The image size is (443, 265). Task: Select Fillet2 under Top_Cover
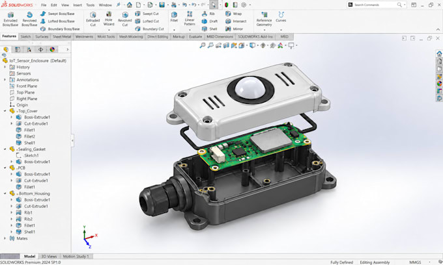point(25,136)
